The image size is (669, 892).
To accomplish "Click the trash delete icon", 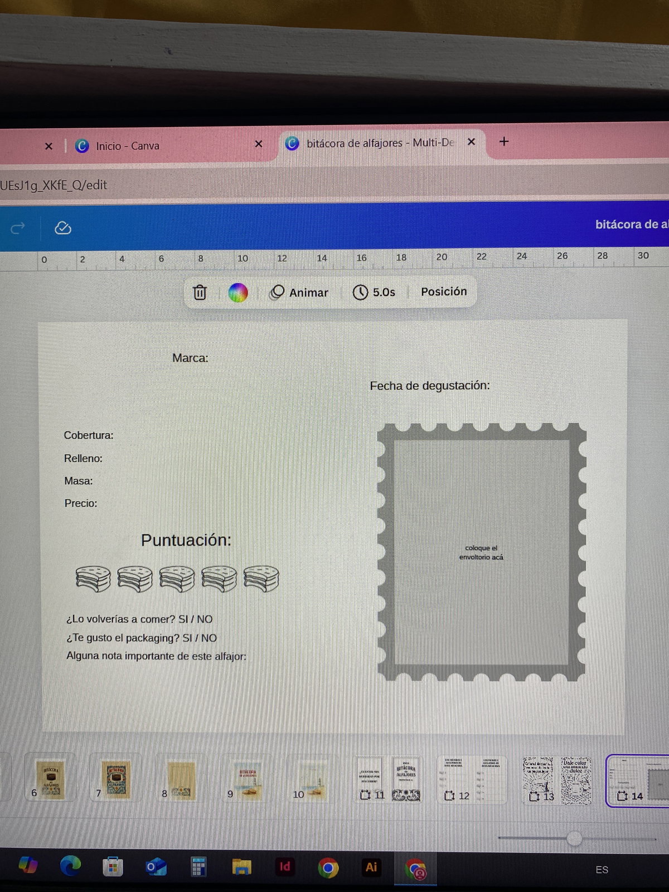I will point(200,293).
